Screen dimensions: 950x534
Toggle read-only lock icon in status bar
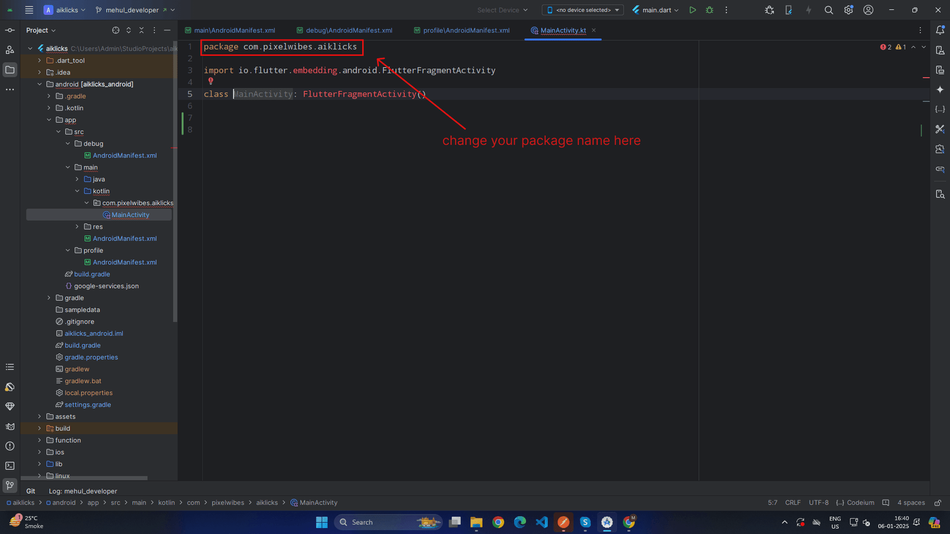pyautogui.click(x=938, y=503)
